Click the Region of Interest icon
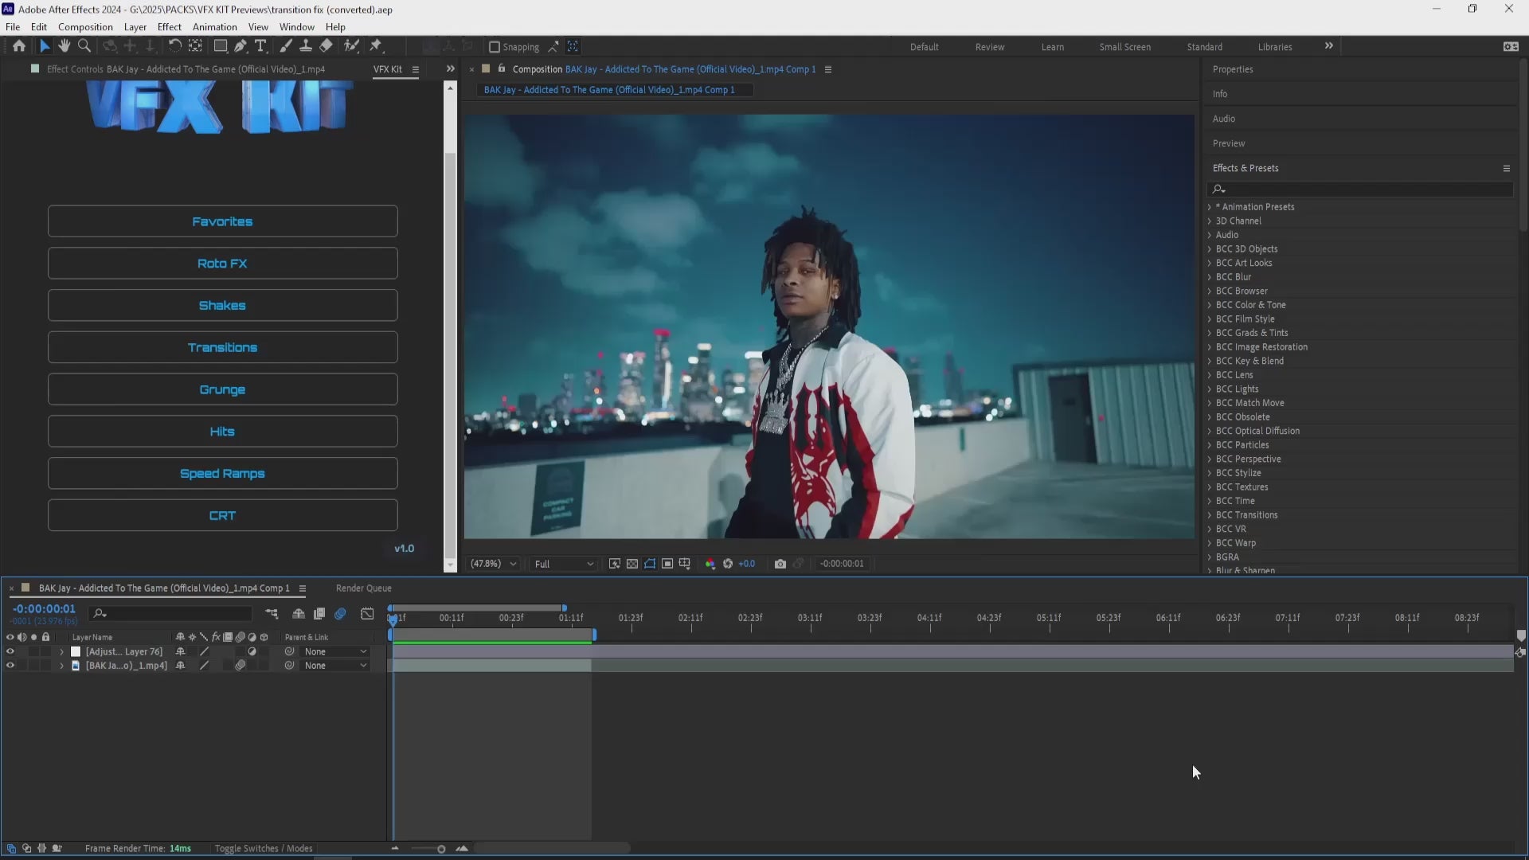This screenshot has height=860, width=1529. [x=667, y=564]
